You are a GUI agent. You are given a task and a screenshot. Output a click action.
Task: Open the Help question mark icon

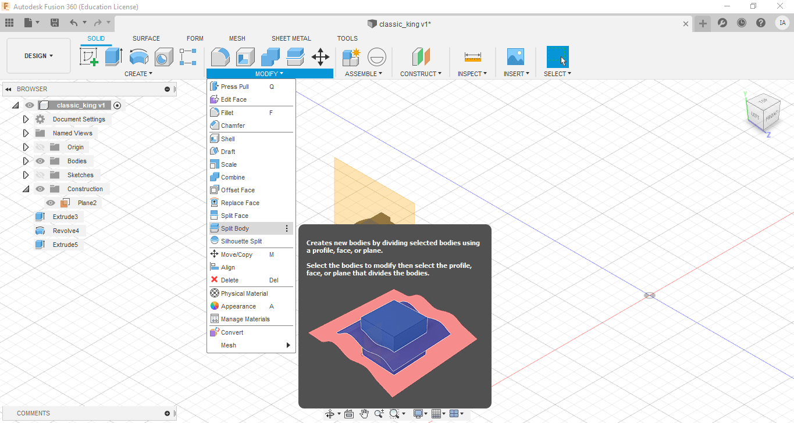pos(761,23)
